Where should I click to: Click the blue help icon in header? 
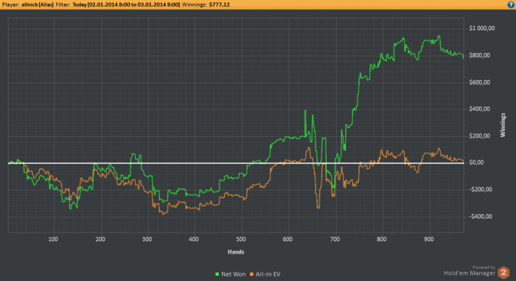tap(511, 4)
